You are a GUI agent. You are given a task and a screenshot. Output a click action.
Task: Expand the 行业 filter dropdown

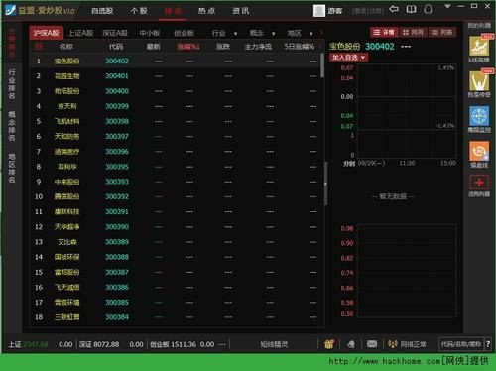pos(224,33)
